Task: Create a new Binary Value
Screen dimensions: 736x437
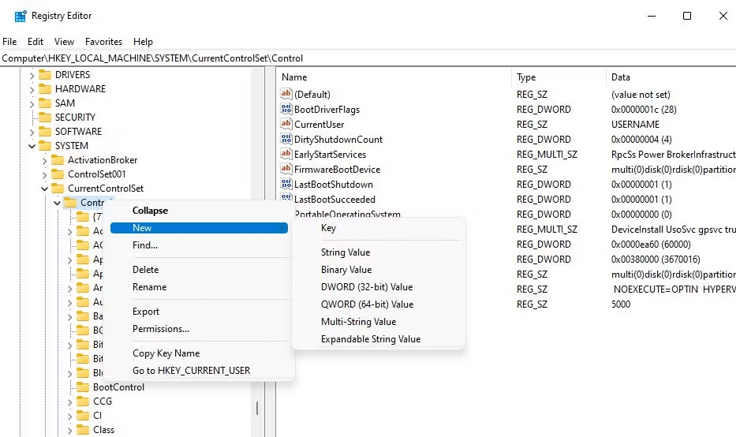Action: [x=379, y=270]
